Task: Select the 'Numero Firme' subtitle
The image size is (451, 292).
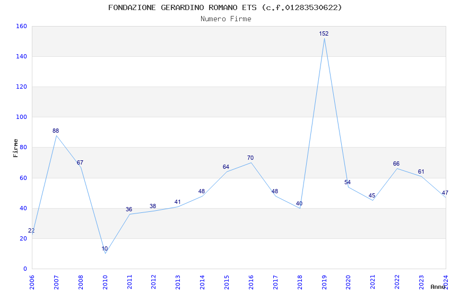Action: 226,19
